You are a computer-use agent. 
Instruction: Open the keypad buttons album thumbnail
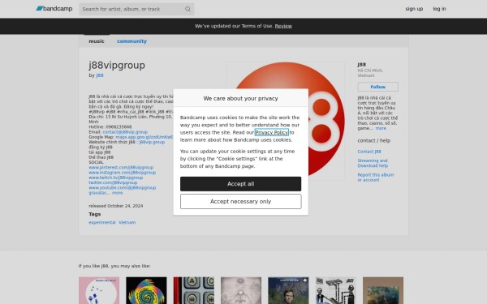click(194, 290)
